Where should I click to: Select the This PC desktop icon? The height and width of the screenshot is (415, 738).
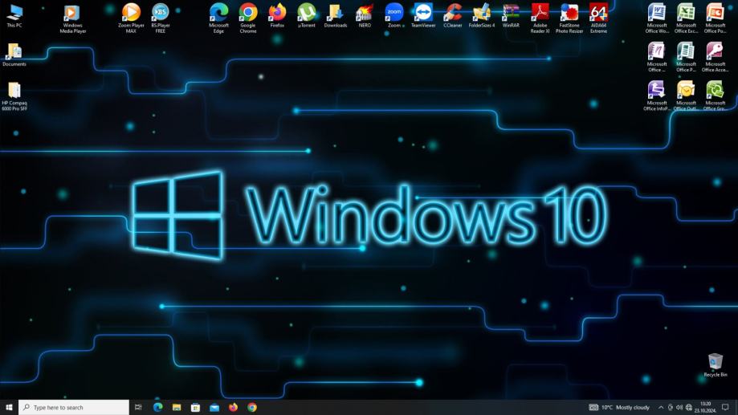click(x=14, y=15)
